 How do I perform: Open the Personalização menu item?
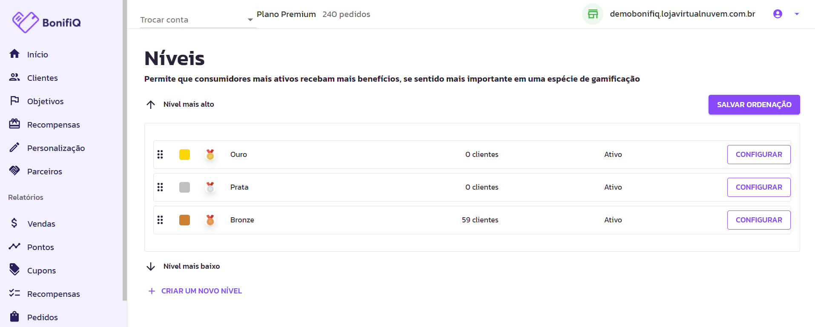56,148
